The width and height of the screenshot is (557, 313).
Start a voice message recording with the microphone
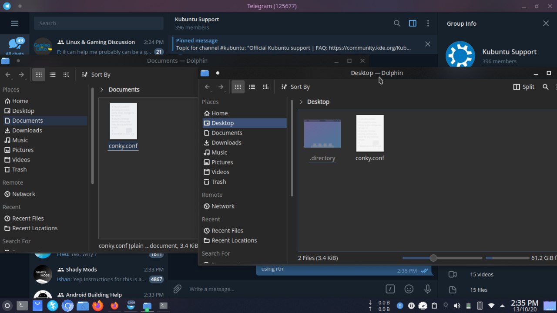pyautogui.click(x=428, y=289)
